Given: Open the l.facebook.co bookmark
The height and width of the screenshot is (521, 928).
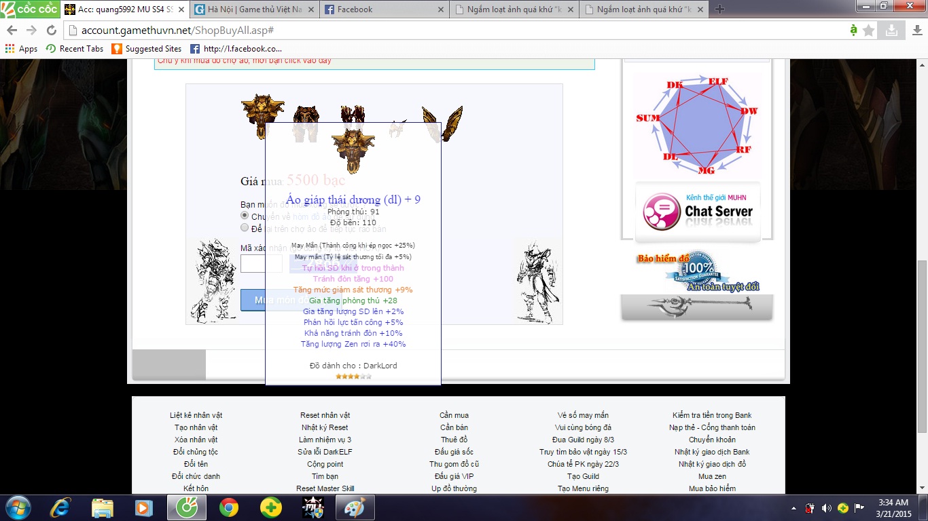Looking at the screenshot, I should click(x=236, y=49).
